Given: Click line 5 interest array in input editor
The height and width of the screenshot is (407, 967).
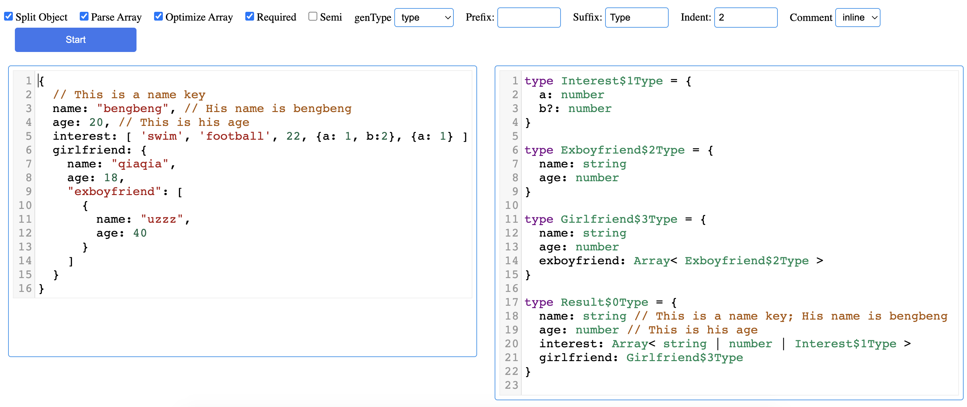Looking at the screenshot, I should point(259,136).
